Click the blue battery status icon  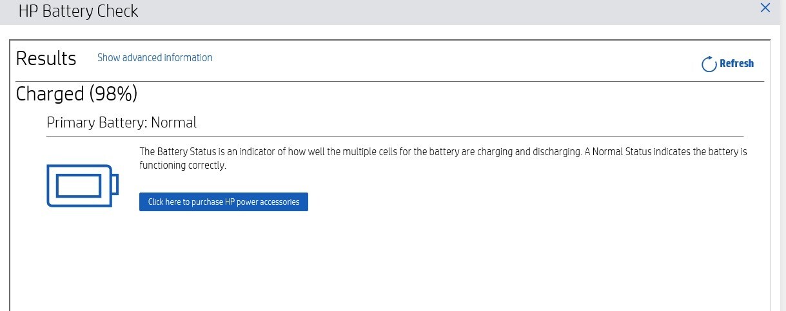tap(83, 185)
